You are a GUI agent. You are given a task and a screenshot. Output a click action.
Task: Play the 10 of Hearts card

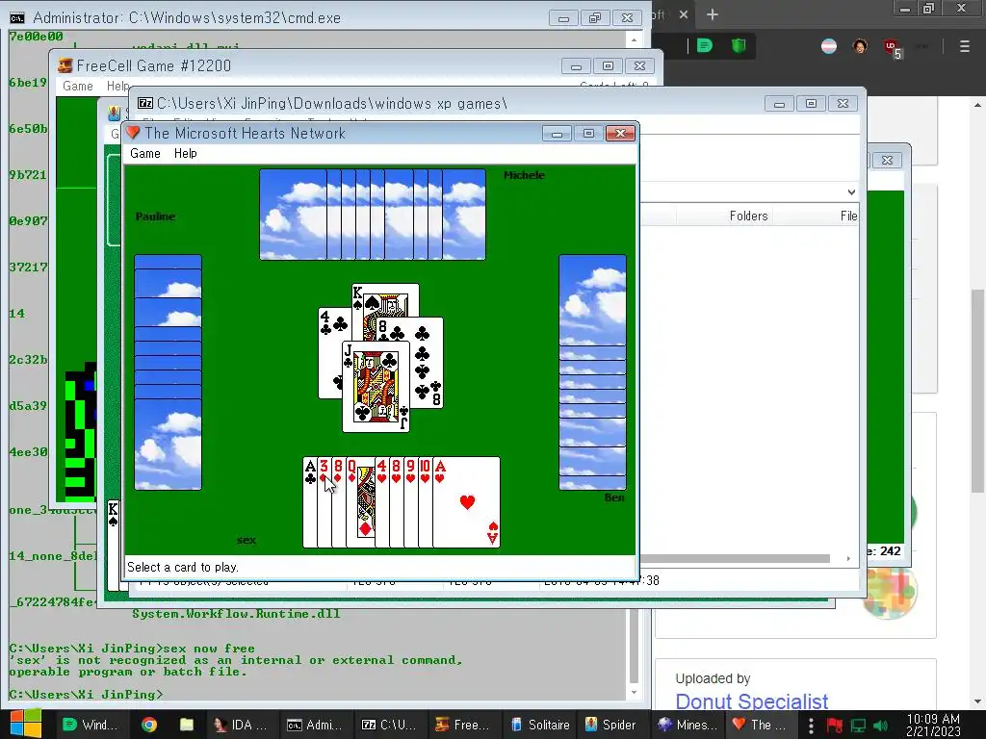point(426,501)
